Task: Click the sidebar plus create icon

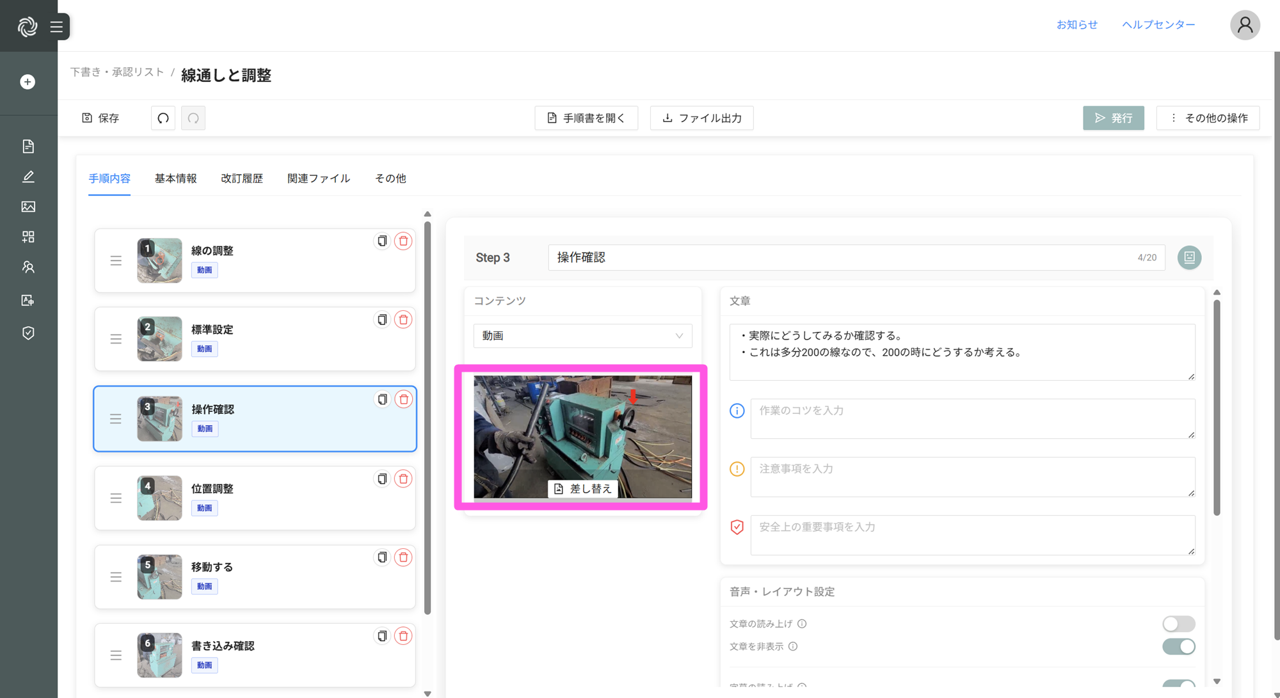Action: click(x=28, y=82)
